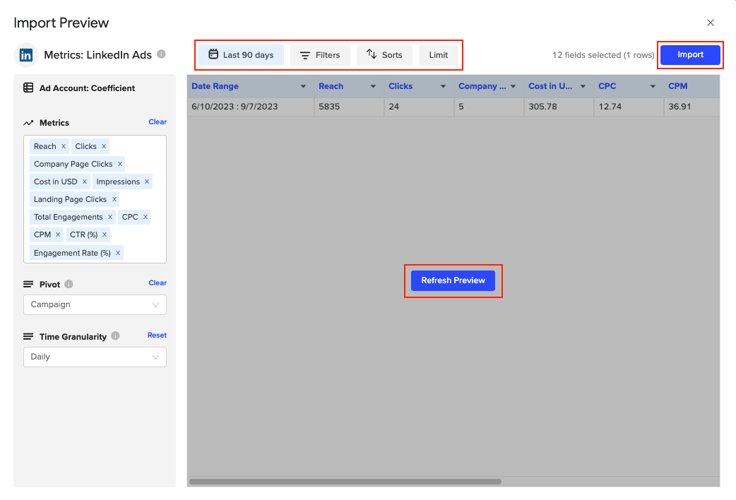This screenshot has height=500, width=736.
Task: Remove the CPM metric tag
Action: click(58, 234)
